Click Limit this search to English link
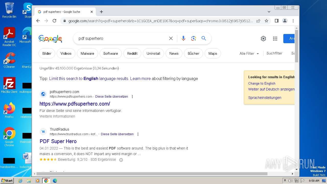The height and width of the screenshot is (184, 327). [x=89, y=78]
